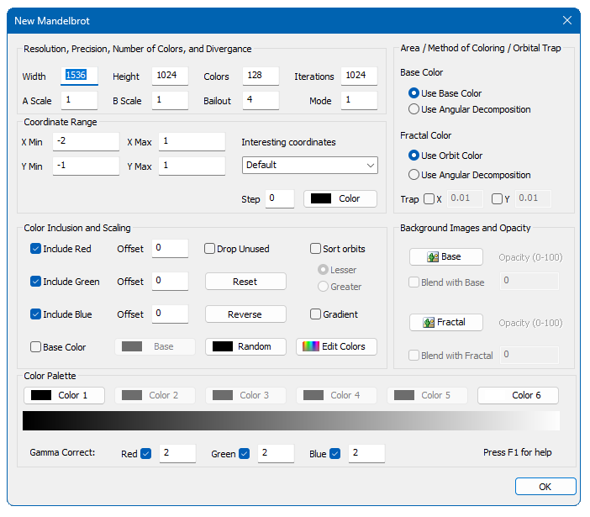Screen dimensions: 590x517
Task: Toggle Blue gamma correct checkbox
Action: coord(335,454)
